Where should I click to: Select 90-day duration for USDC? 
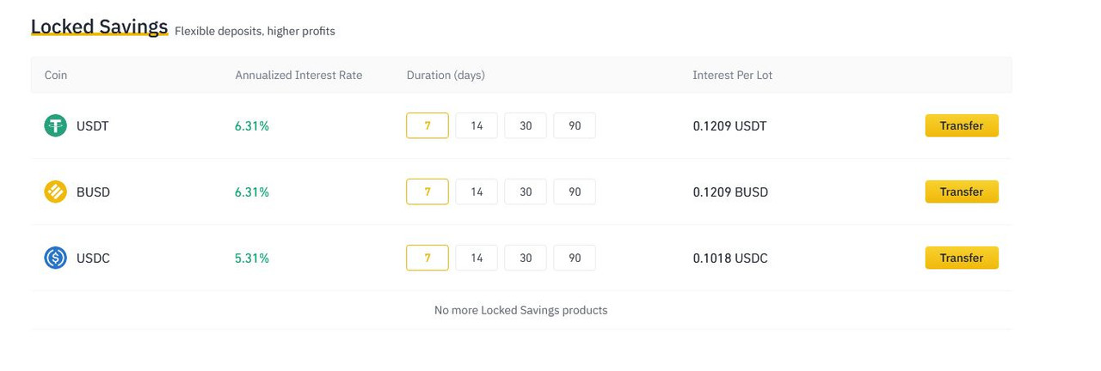point(575,258)
